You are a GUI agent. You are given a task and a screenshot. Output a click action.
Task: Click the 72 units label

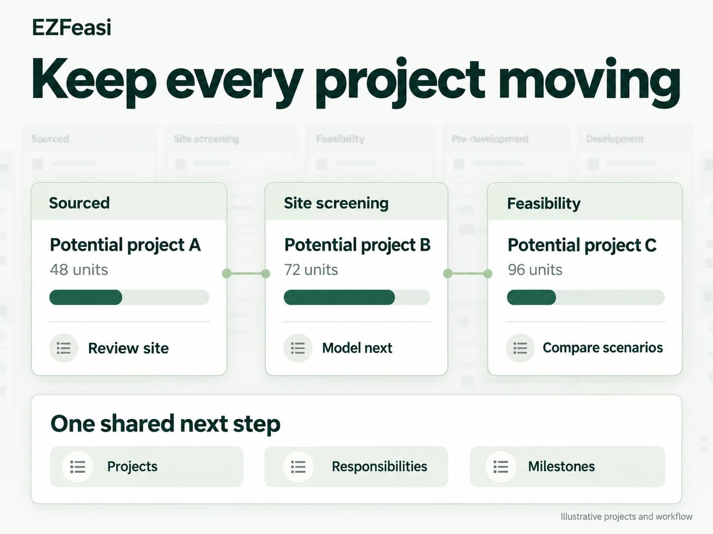(x=311, y=269)
